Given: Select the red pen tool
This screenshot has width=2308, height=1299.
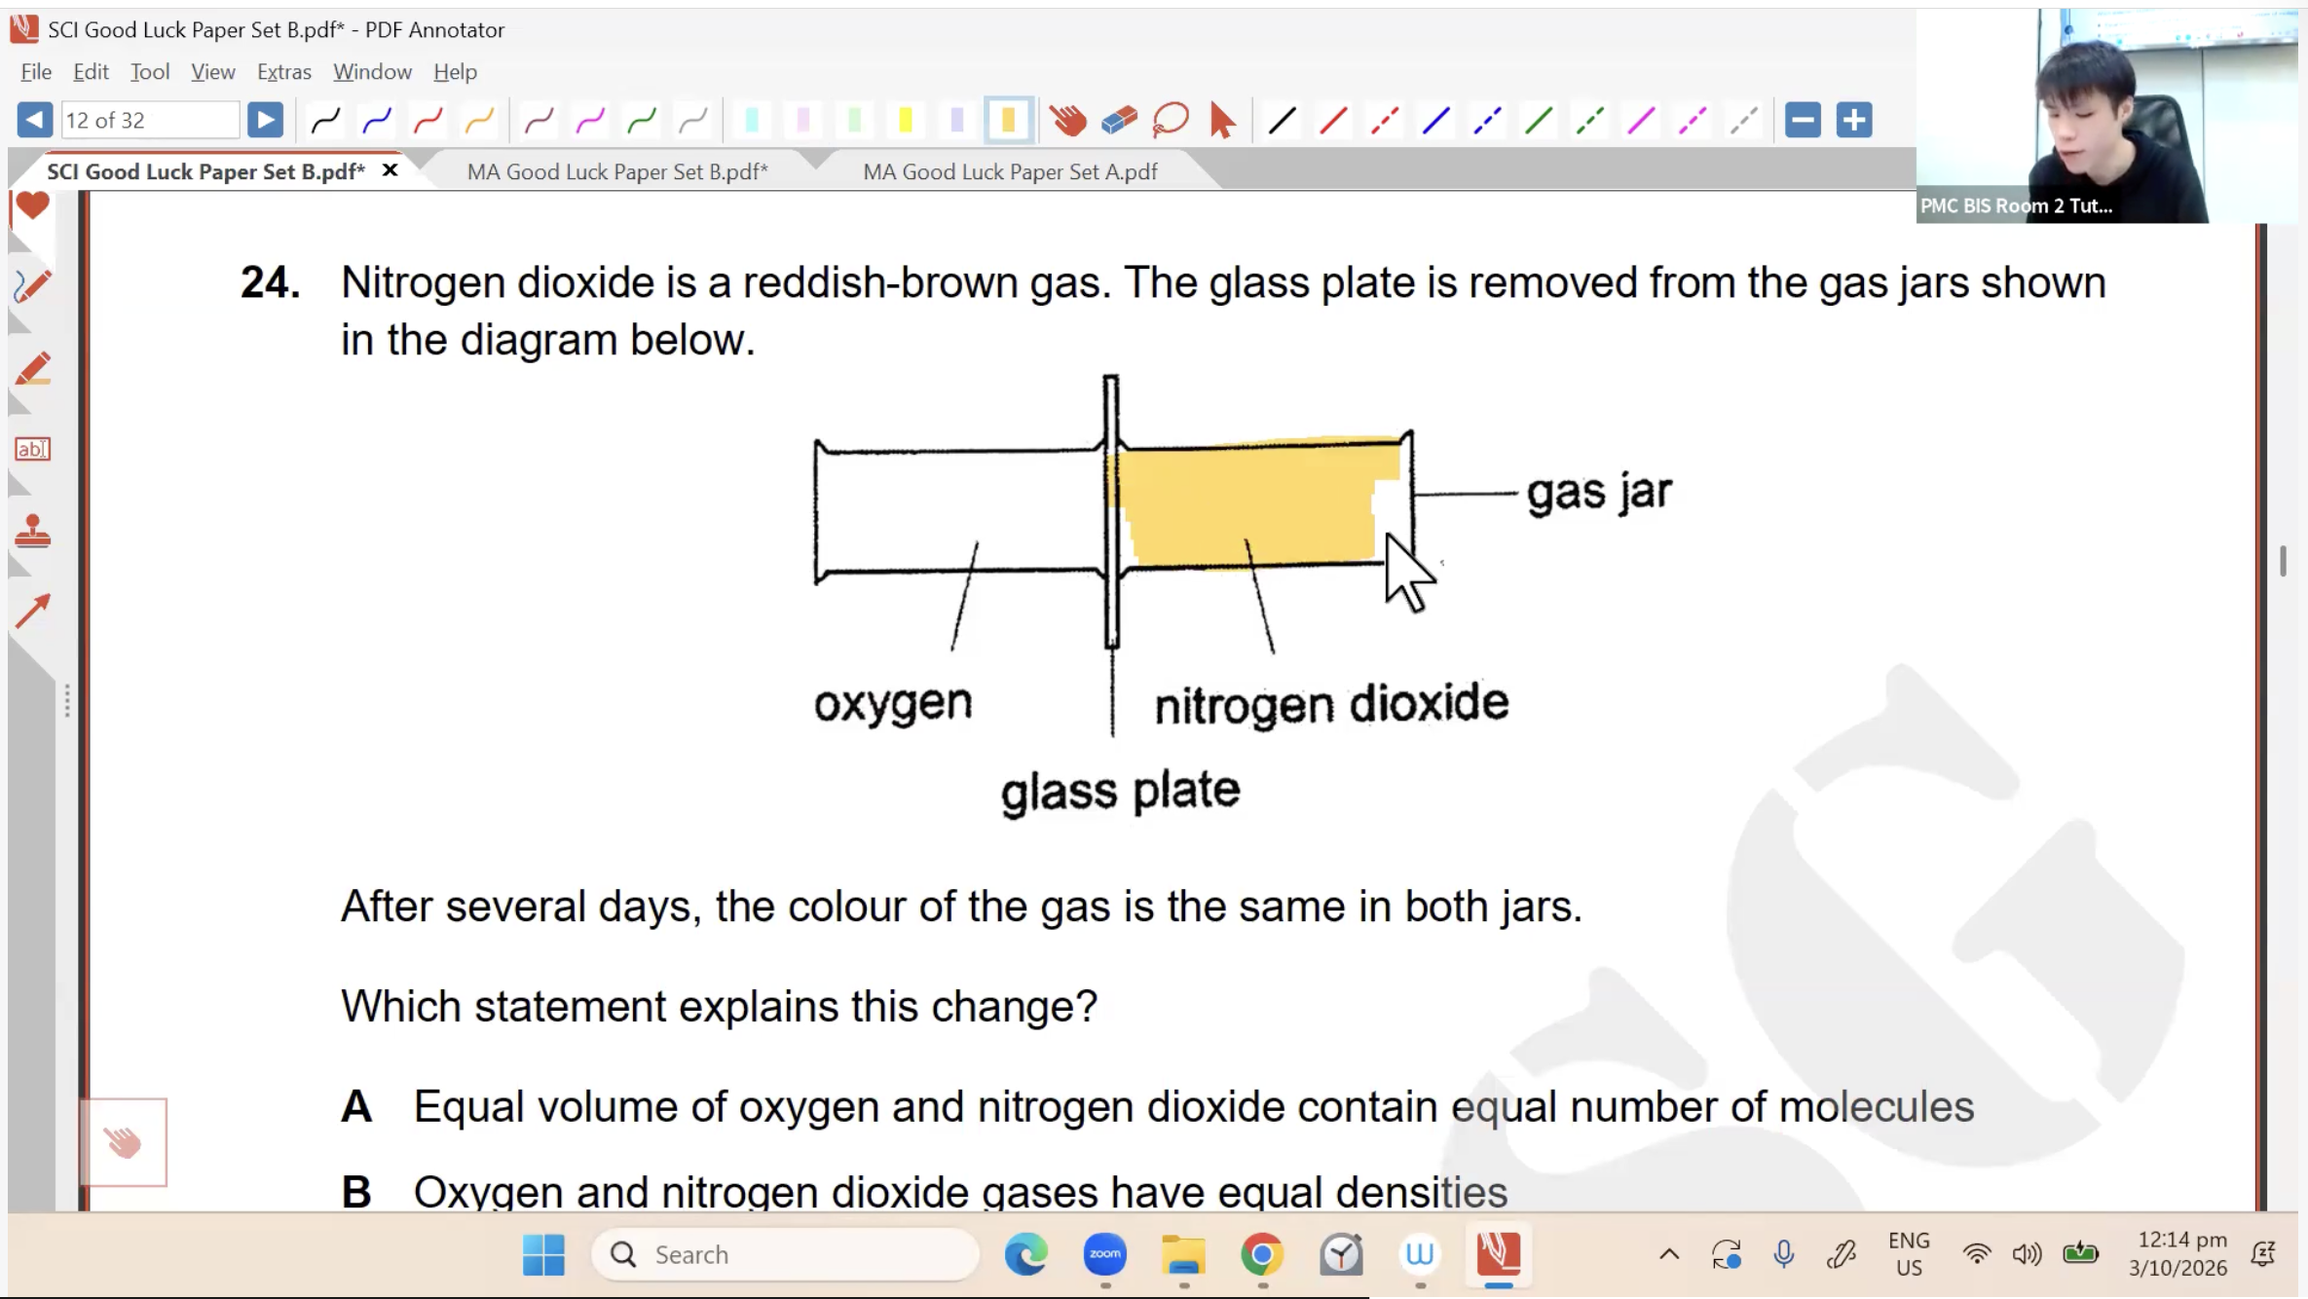Looking at the screenshot, I should pyautogui.click(x=428, y=121).
